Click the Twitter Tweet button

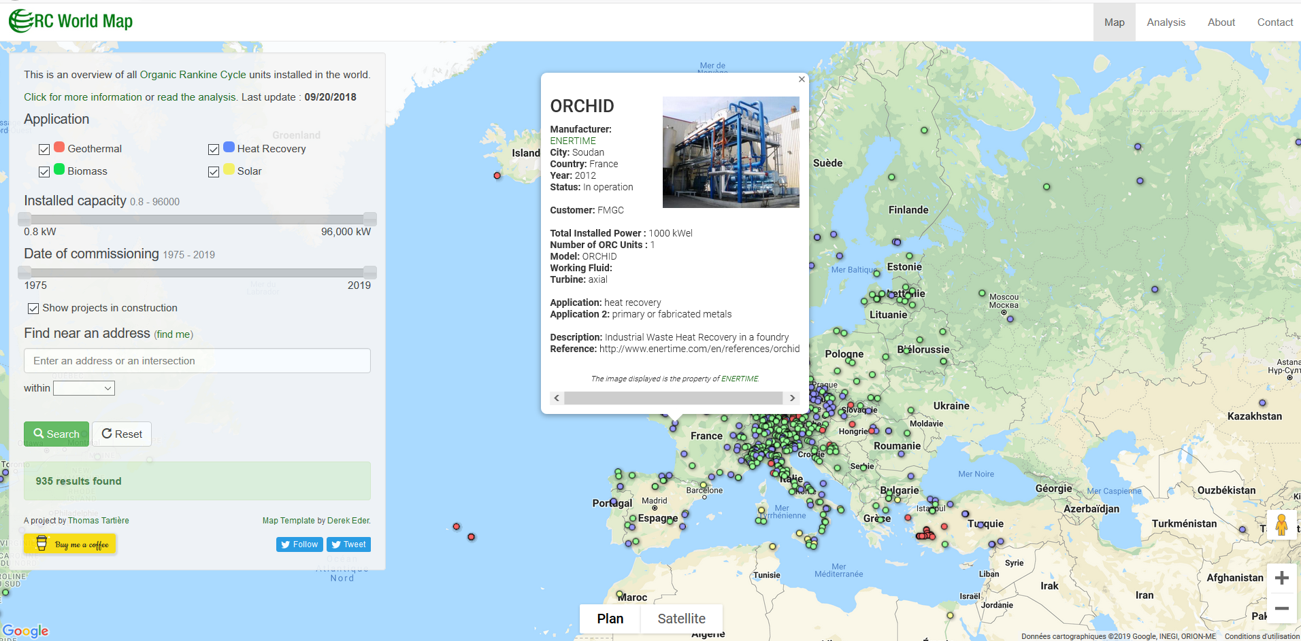[348, 544]
